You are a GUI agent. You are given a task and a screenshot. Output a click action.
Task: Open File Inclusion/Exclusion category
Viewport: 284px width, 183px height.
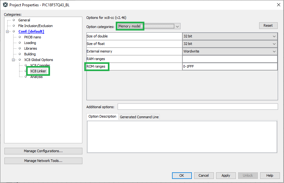coord(35,26)
